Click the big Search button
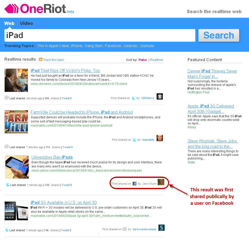 point(219,35)
